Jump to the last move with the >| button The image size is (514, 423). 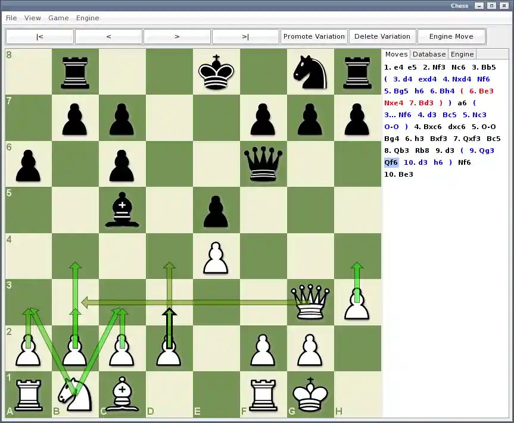tap(245, 36)
